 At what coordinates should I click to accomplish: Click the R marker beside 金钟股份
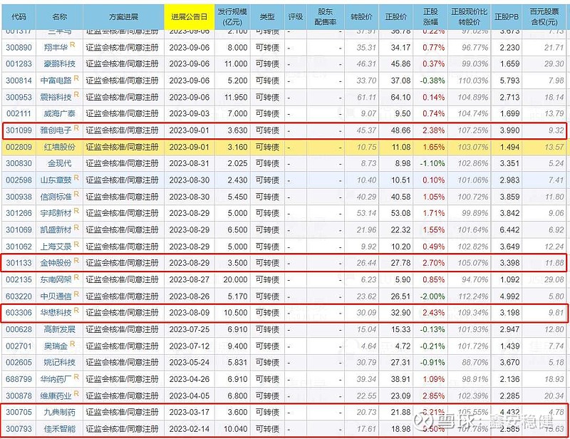[76, 260]
